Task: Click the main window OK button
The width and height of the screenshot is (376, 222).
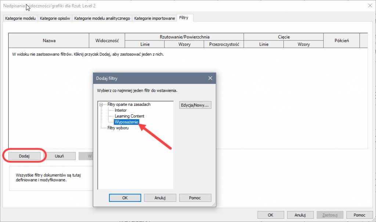Action: (x=270, y=215)
